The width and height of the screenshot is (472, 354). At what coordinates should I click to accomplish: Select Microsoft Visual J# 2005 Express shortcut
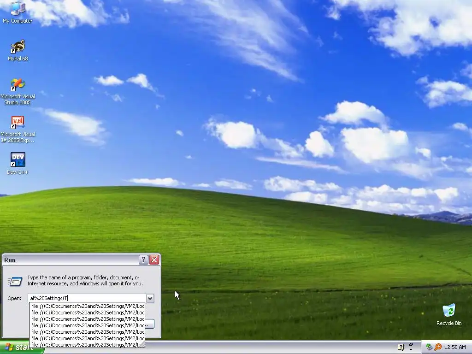(x=18, y=129)
